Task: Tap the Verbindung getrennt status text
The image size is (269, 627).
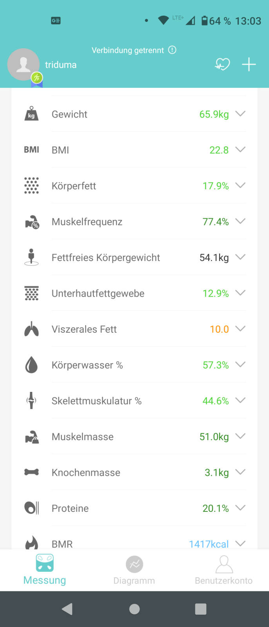Action: click(x=128, y=51)
